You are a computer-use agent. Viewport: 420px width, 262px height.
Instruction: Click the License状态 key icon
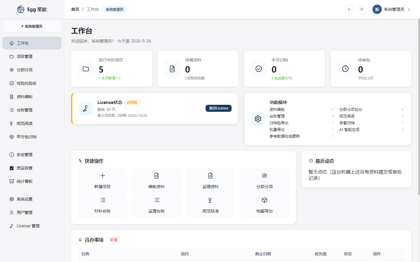86,108
